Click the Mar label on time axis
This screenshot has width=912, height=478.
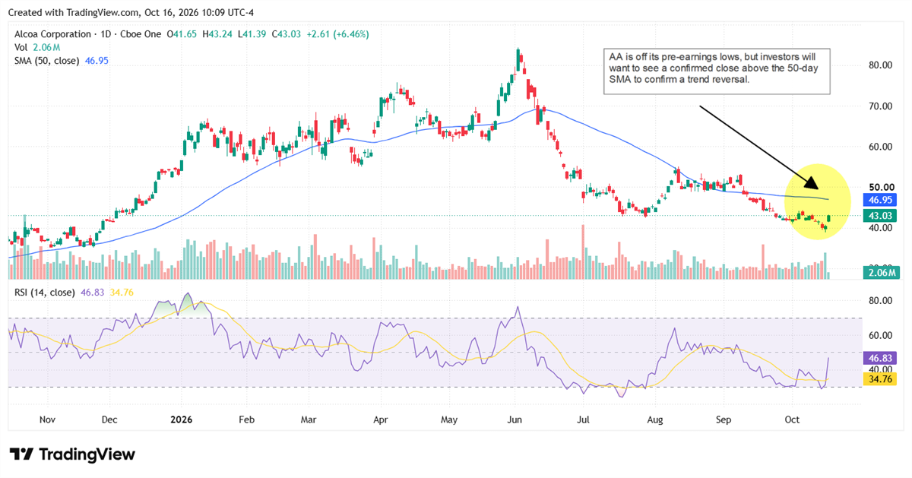point(308,419)
